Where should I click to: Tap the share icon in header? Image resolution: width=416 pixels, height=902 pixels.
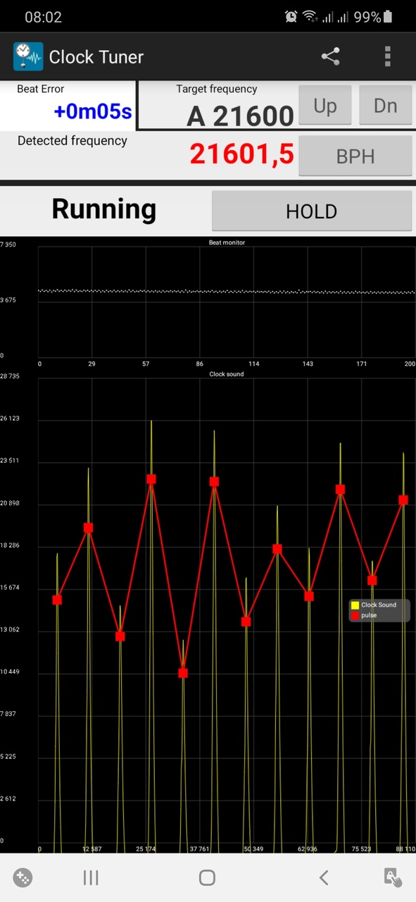(x=331, y=56)
